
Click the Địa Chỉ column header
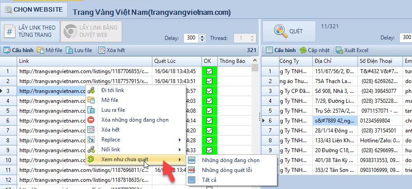click(335, 61)
